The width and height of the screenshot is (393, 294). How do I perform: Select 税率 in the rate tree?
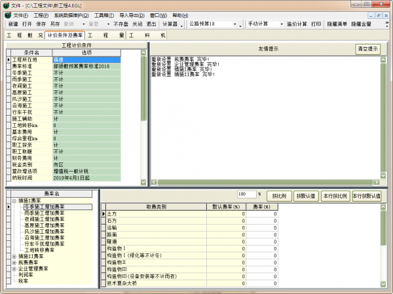click(24, 281)
